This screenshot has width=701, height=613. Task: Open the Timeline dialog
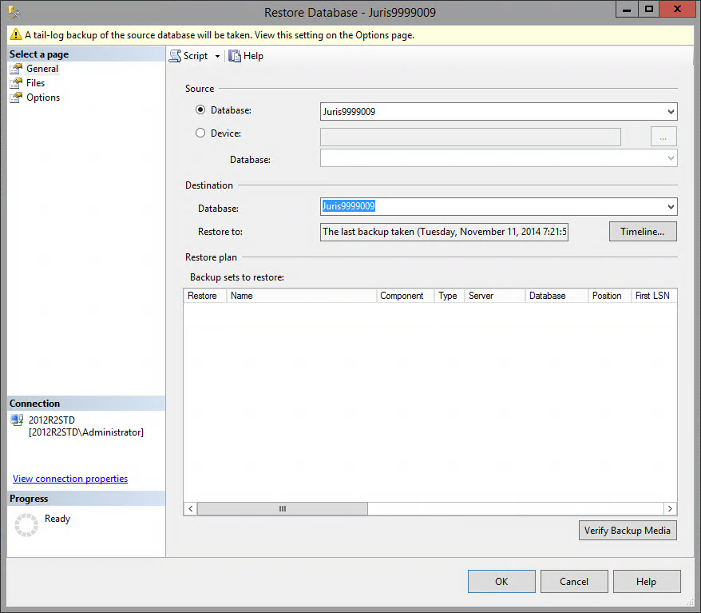[x=643, y=232]
